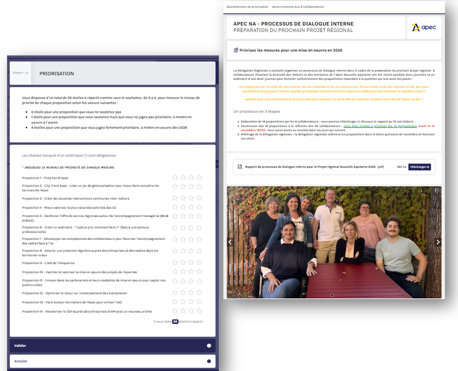The width and height of the screenshot is (458, 371).
Task: Set Proposition 9 L'été de l'éloquence one star
Action: [x=175, y=262]
